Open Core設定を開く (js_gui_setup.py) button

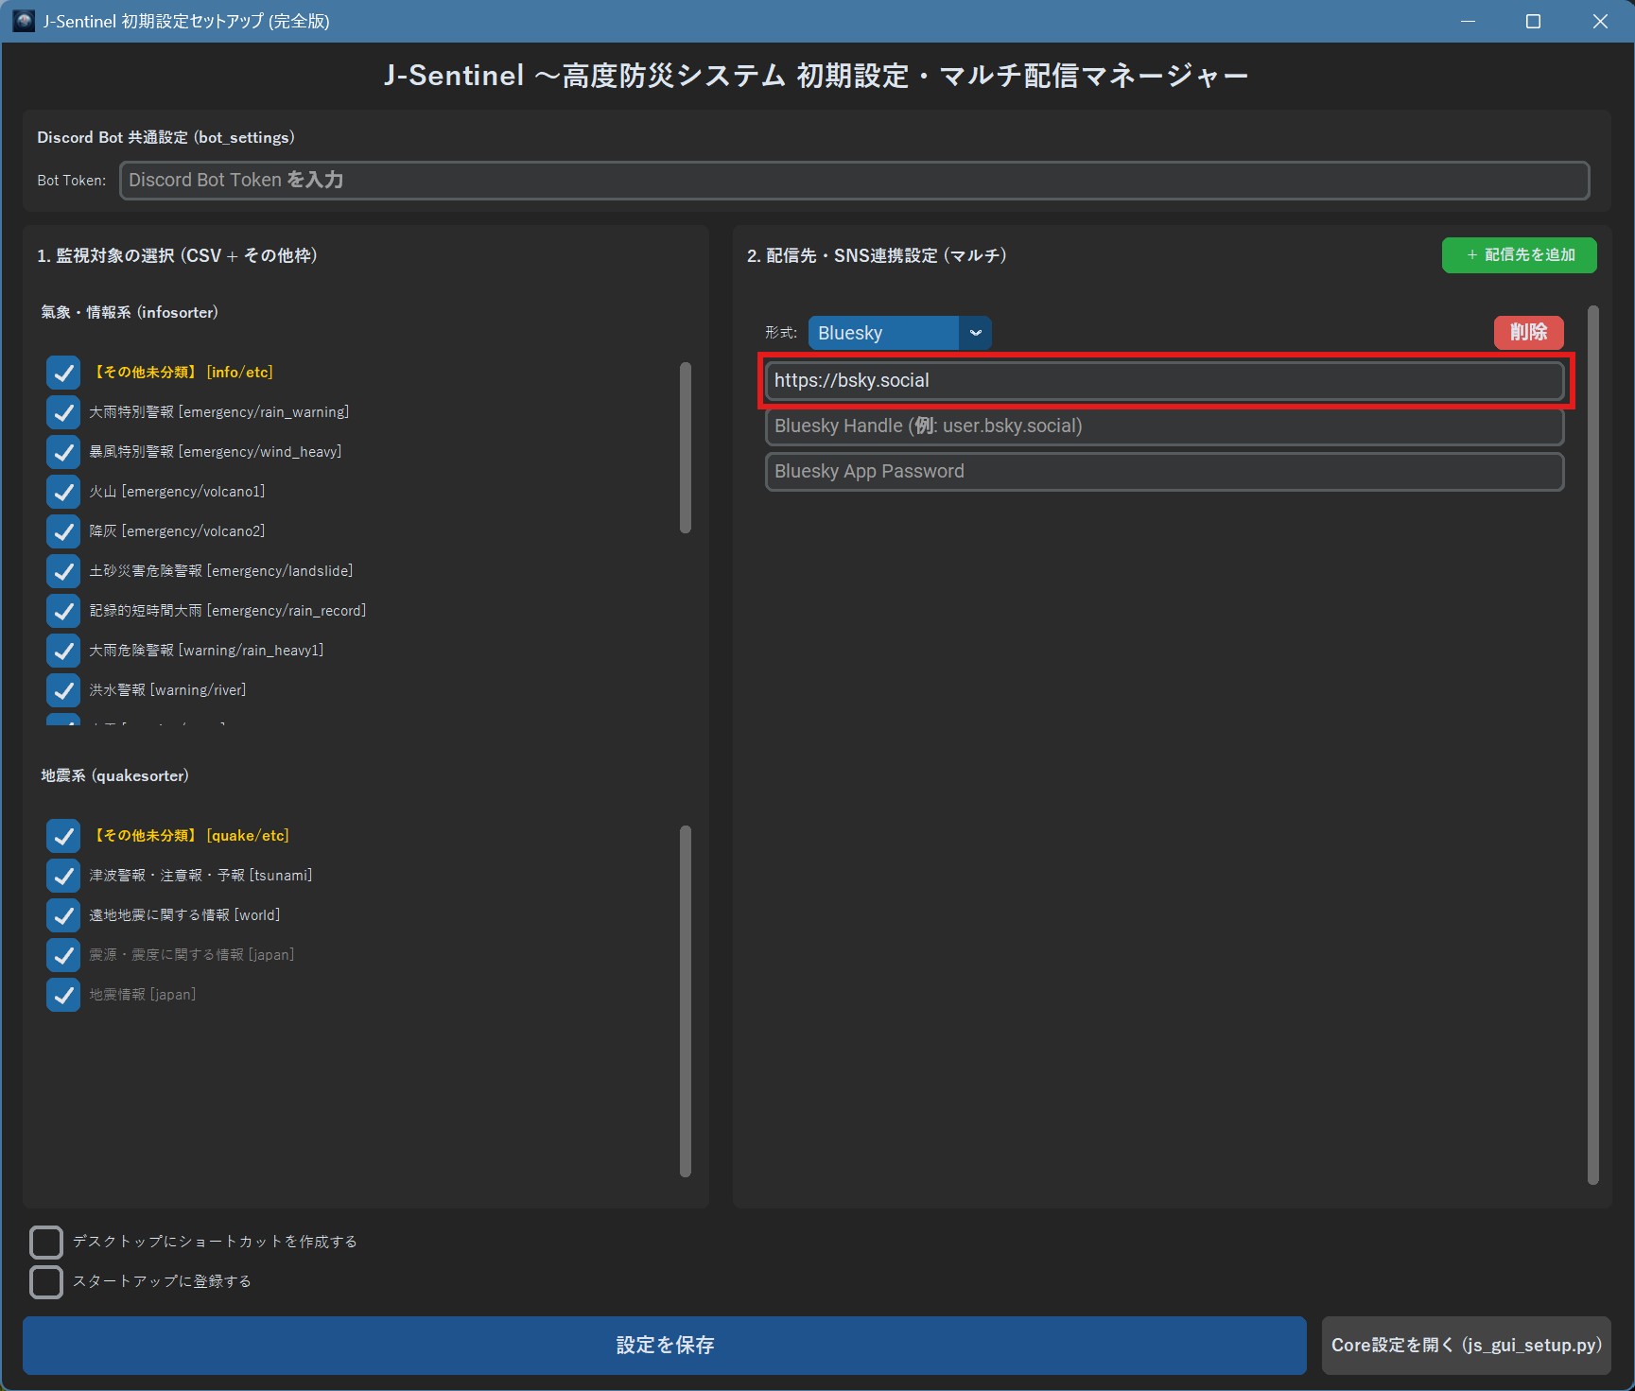coord(1466,1346)
